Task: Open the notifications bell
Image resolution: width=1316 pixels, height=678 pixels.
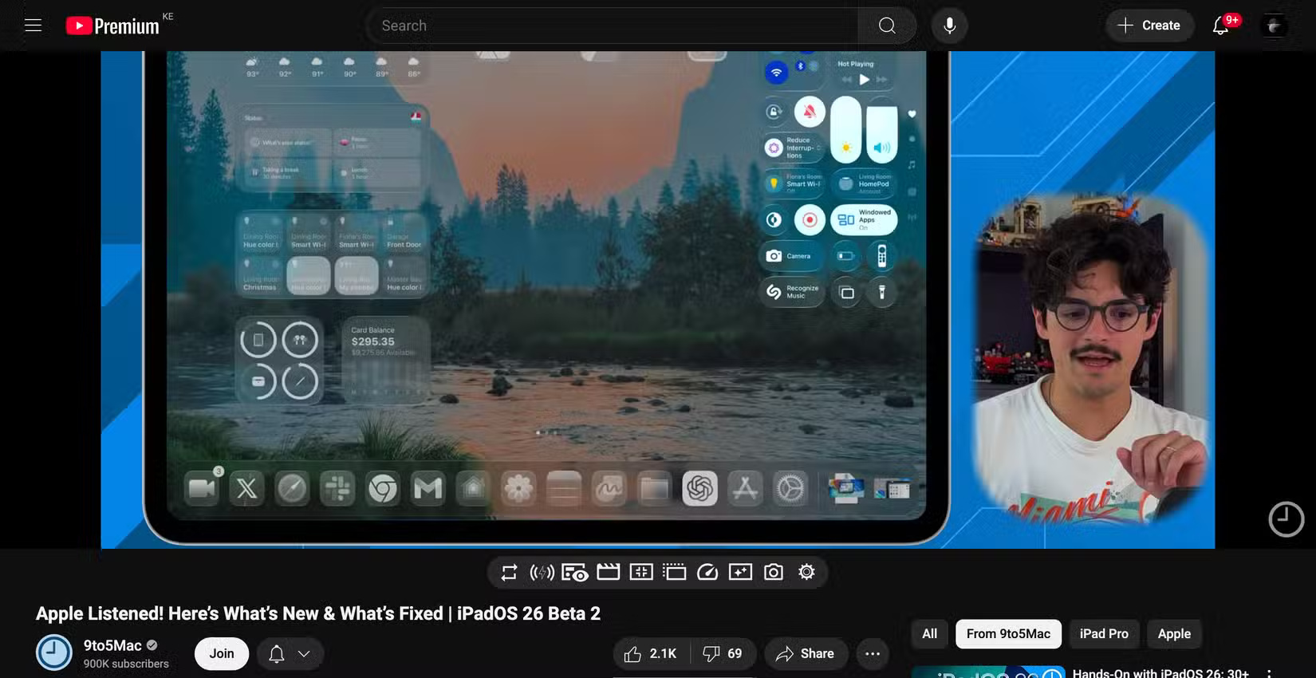Action: 1220,26
